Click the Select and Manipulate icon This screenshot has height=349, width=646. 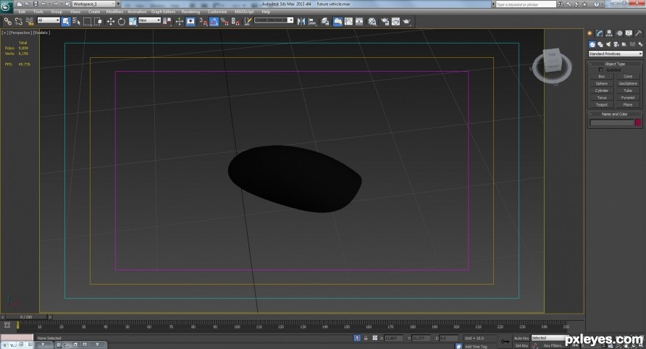(179, 22)
